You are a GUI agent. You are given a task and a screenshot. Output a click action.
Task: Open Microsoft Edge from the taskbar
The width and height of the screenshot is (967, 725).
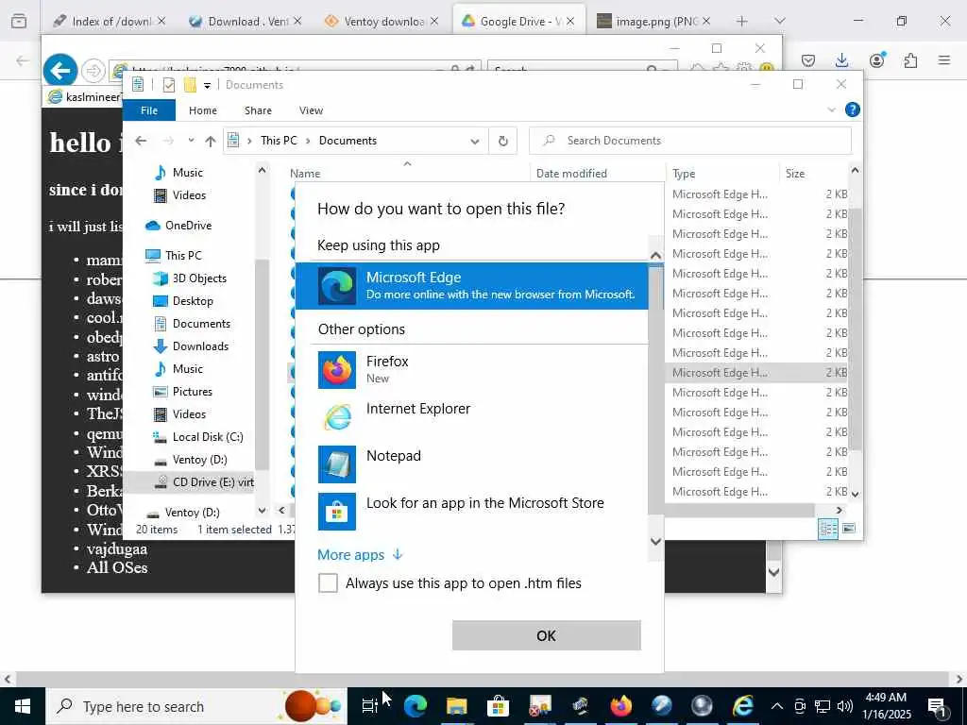pyautogui.click(x=416, y=706)
